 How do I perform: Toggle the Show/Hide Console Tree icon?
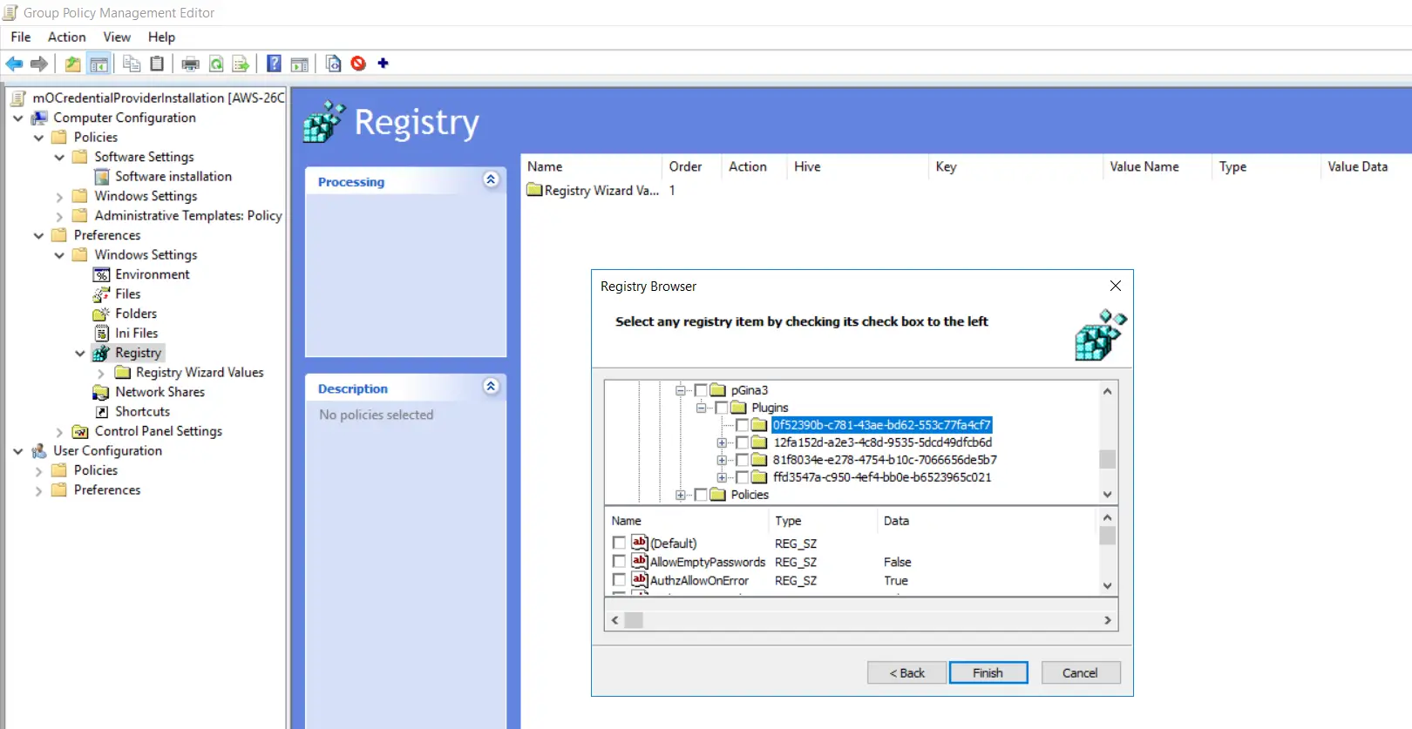(x=99, y=64)
